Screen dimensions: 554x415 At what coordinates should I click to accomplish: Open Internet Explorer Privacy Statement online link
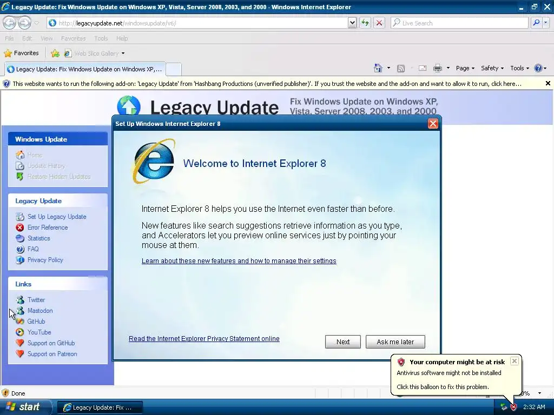tap(204, 339)
